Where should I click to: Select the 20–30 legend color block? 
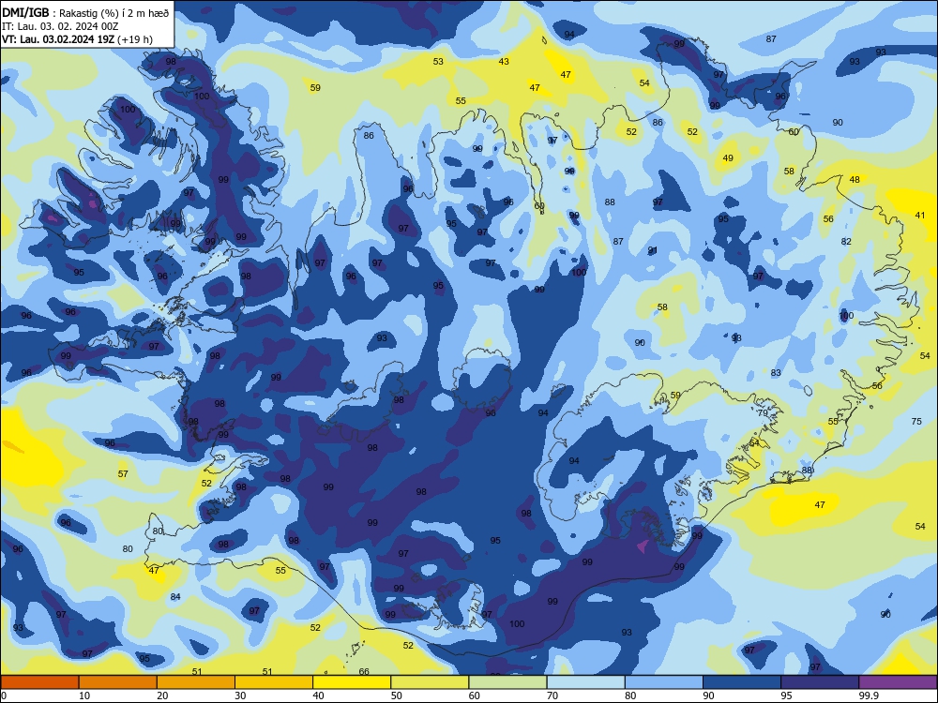pos(196,682)
